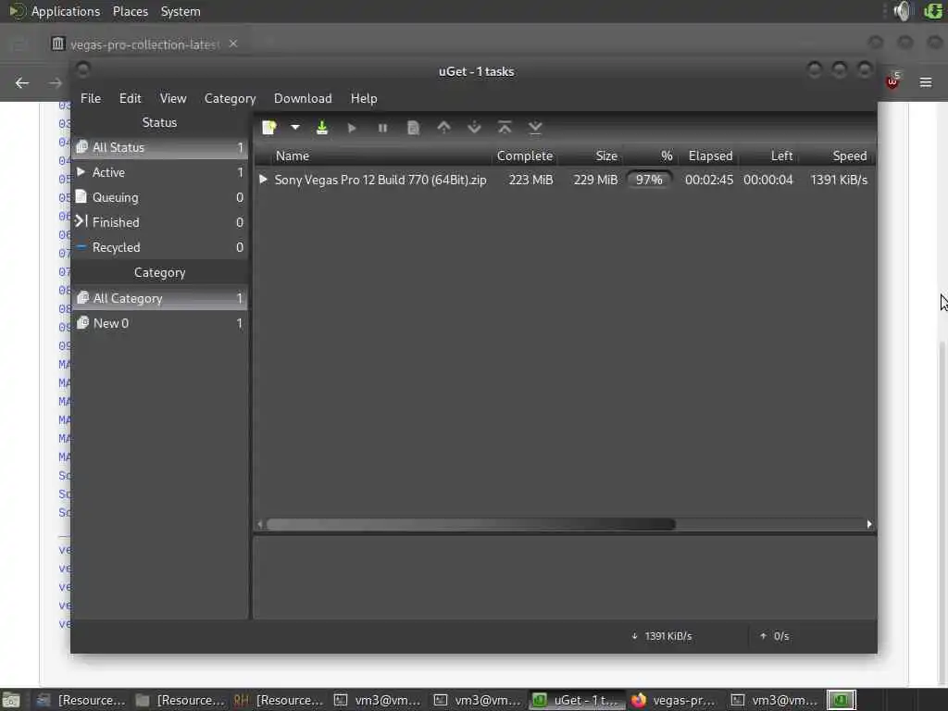This screenshot has height=711, width=948.
Task: Click the 223 MiB complete cell
Action: (x=530, y=180)
